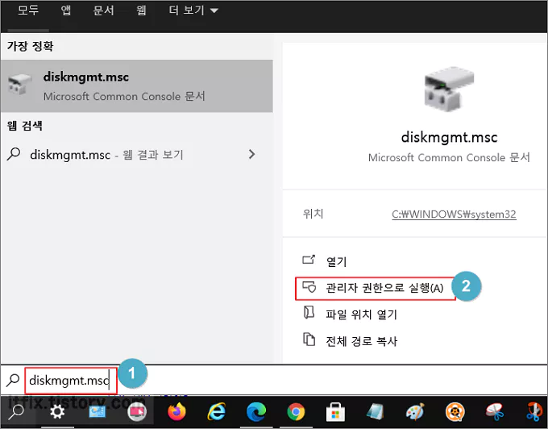Select the diskmgmt.msc best match result
The image size is (548, 429).
pos(137,86)
